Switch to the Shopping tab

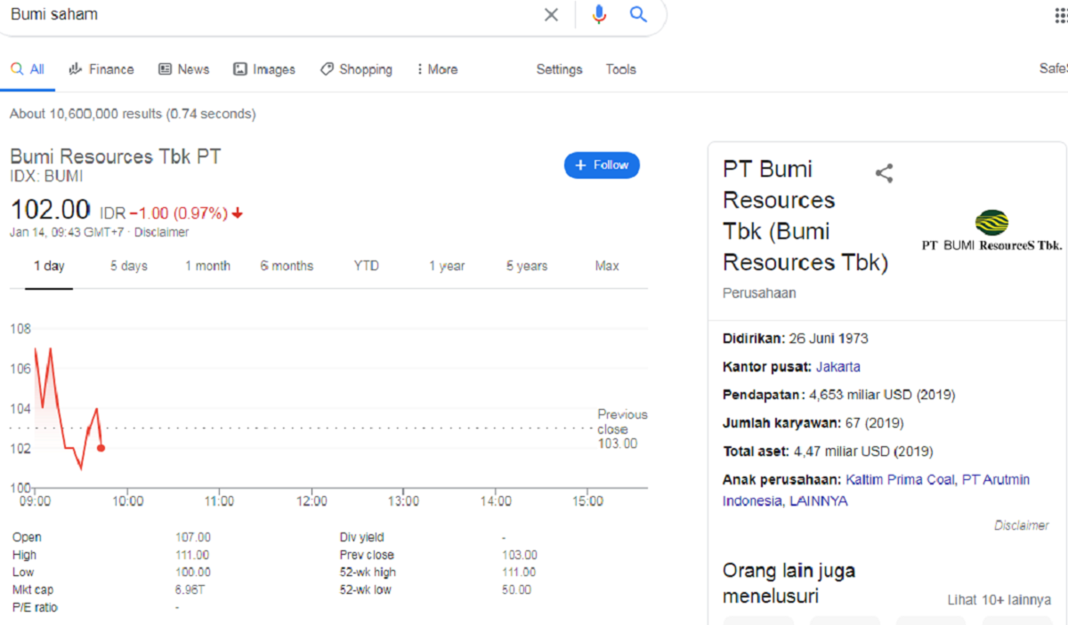(356, 69)
